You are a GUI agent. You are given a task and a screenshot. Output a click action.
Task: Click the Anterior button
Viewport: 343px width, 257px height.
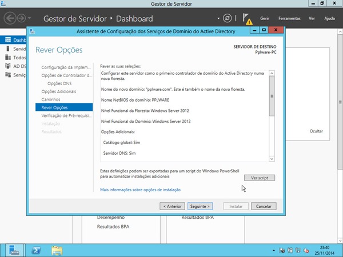[172, 206]
